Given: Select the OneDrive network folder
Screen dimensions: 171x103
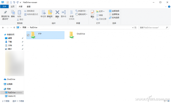Looking at the screenshot, I should [77, 35].
